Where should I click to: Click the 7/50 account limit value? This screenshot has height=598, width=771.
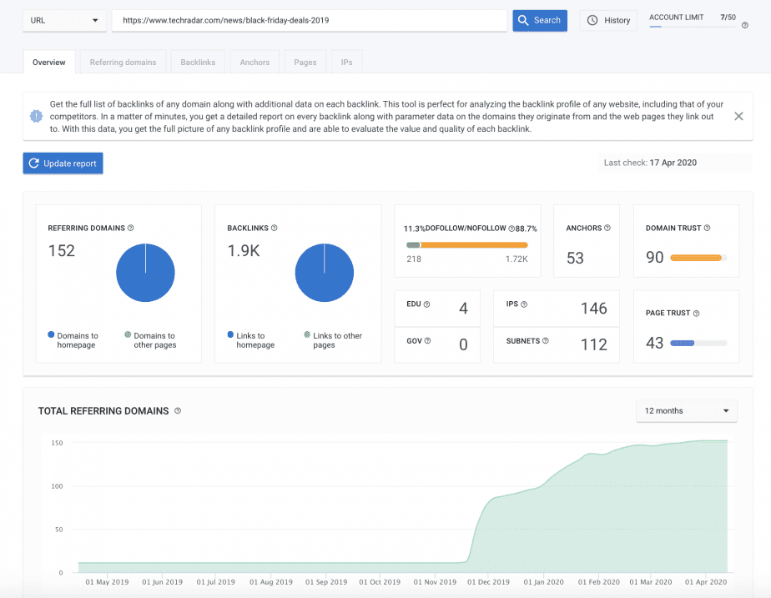[728, 18]
